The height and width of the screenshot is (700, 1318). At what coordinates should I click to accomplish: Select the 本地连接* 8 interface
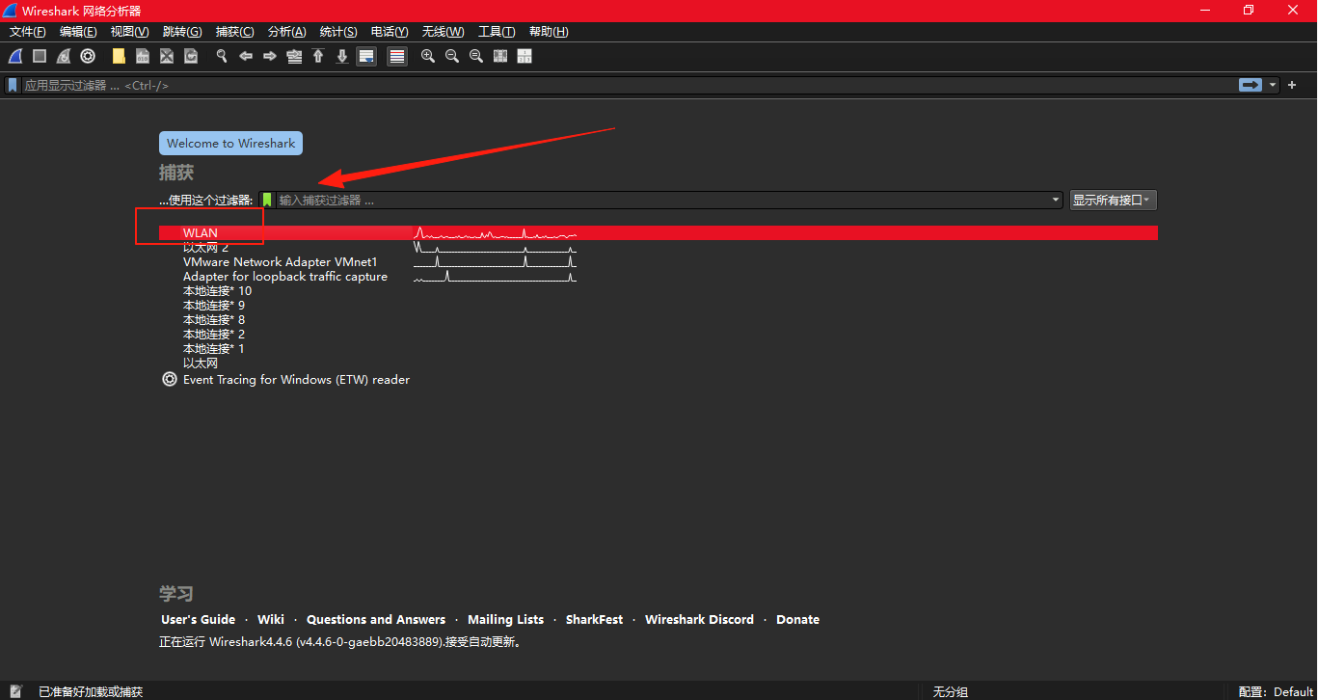click(214, 319)
